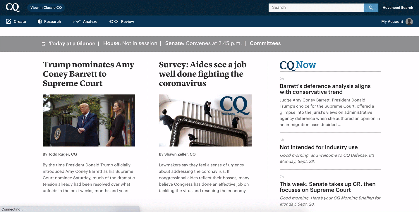Viewport: 419px width, 212px height.
Task: Click the CQ logo in the header
Action: (13, 7)
